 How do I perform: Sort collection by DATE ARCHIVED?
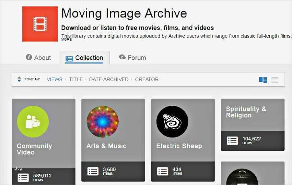[x=109, y=79]
